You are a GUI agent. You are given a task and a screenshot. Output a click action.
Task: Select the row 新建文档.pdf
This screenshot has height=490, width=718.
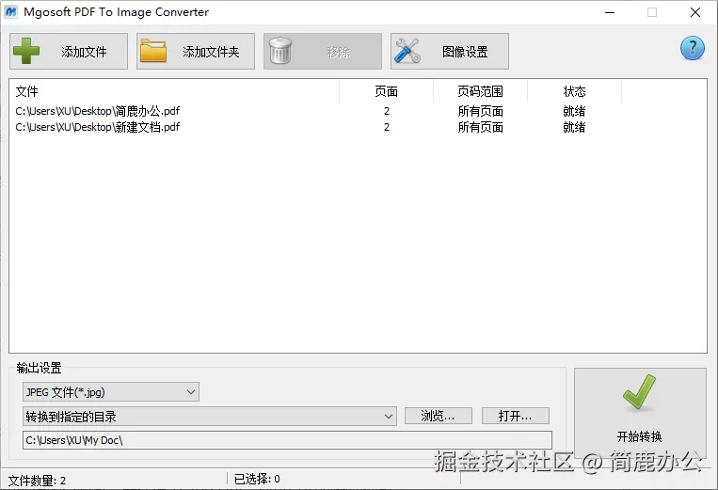tap(358, 127)
